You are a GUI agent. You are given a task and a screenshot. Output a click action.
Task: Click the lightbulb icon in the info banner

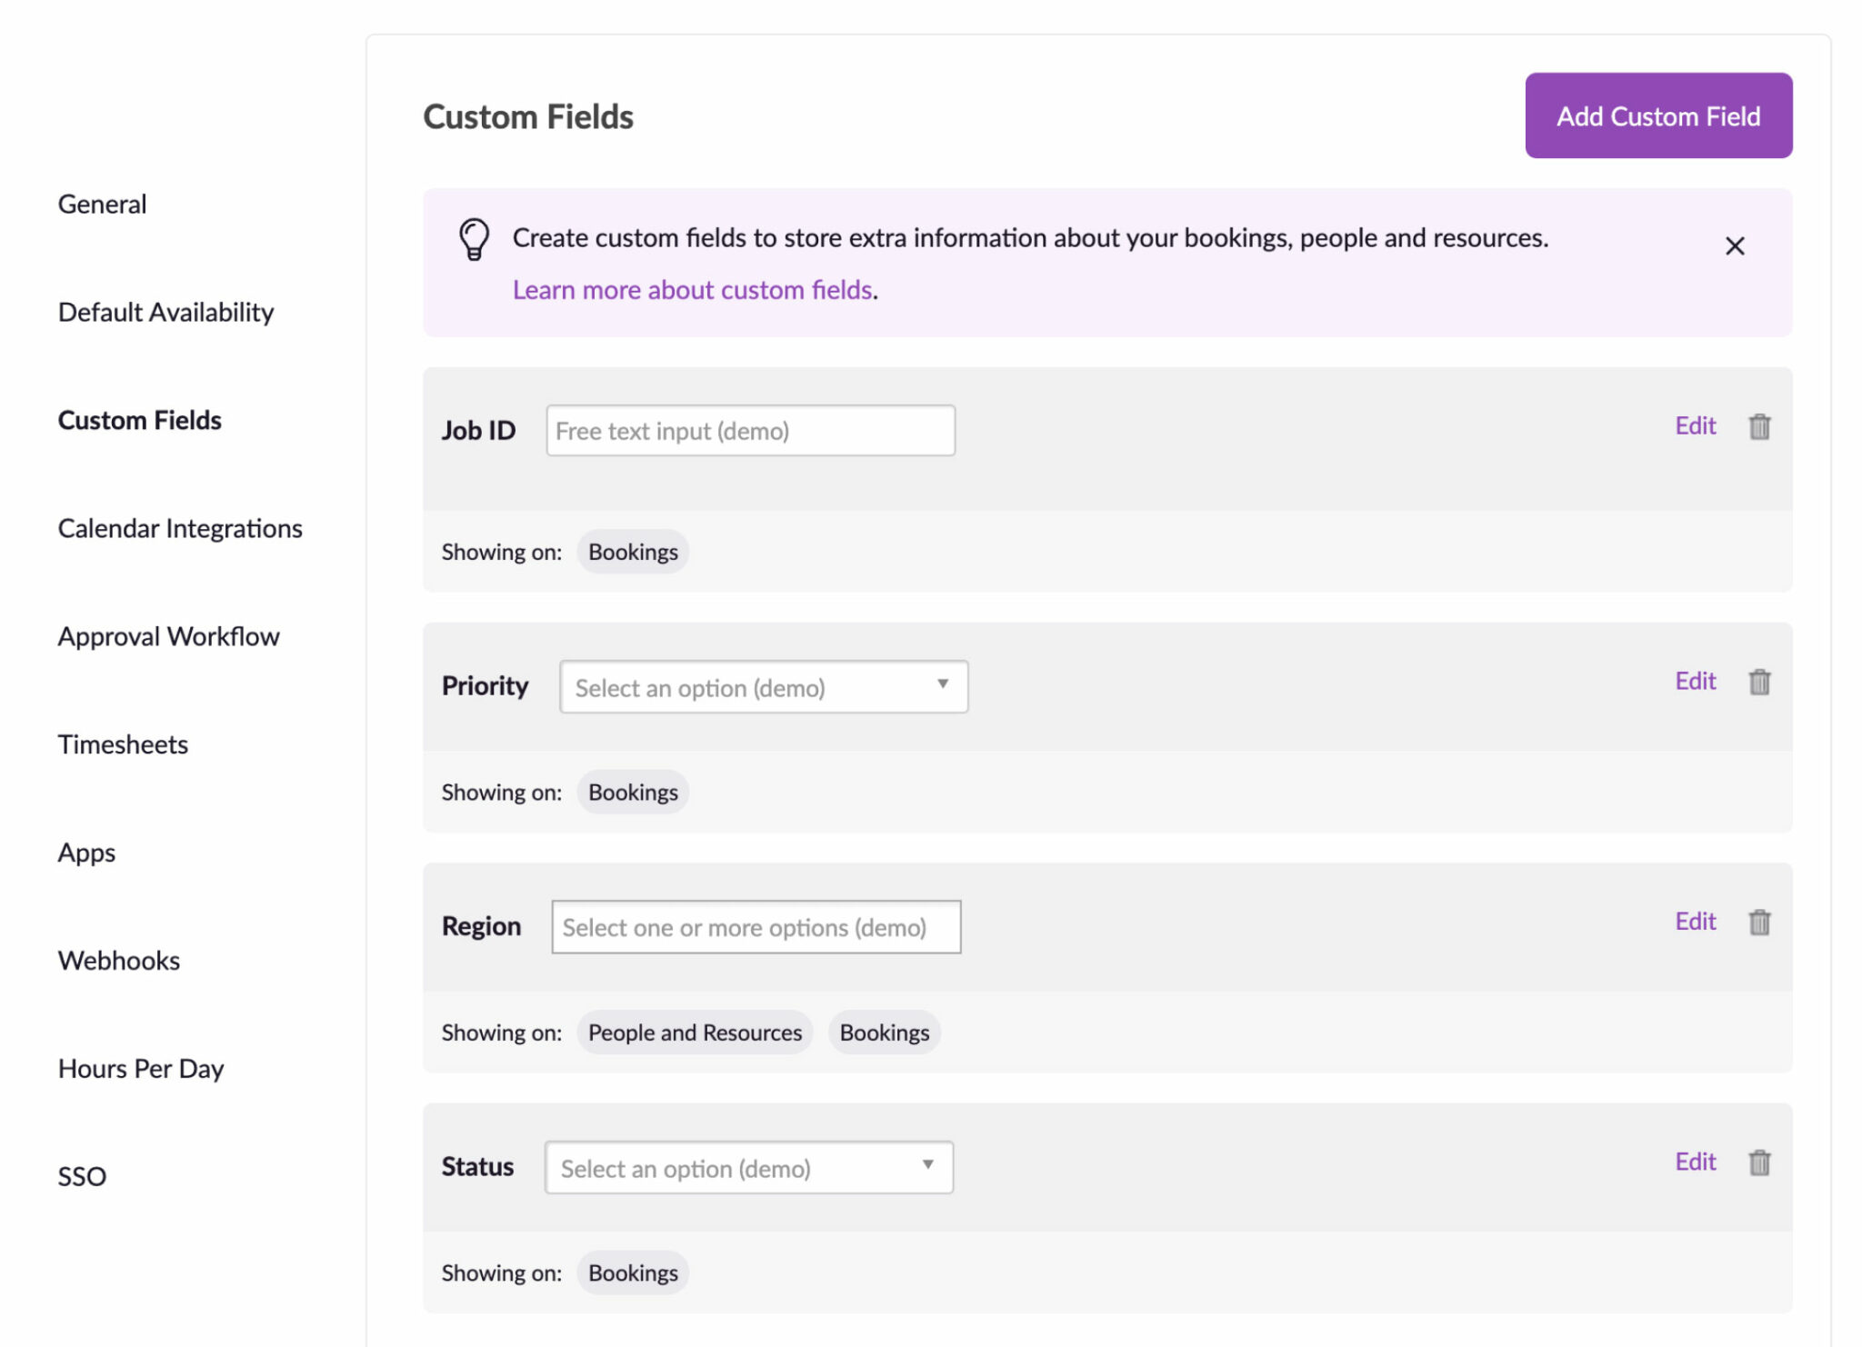pos(473,241)
